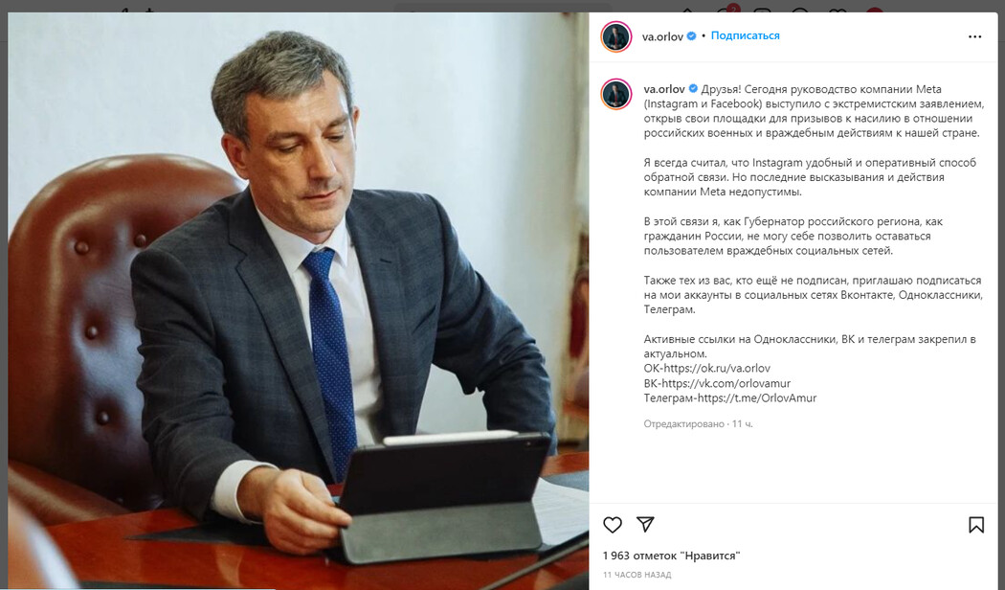Like the post with the heart icon

[x=613, y=525]
